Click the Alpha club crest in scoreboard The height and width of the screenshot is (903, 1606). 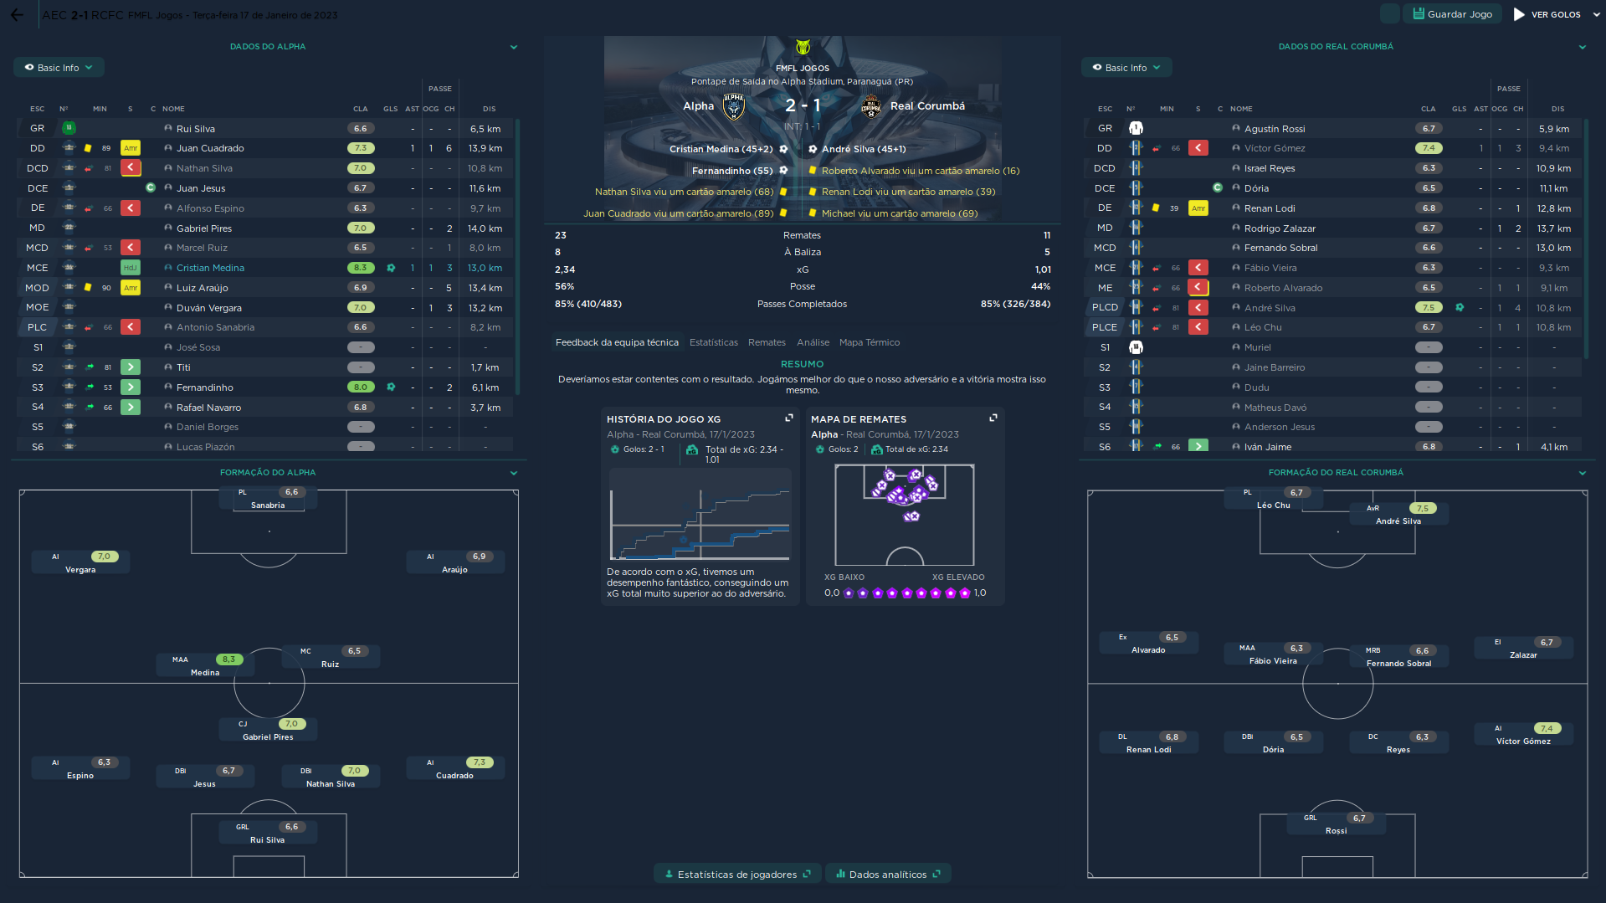point(734,106)
